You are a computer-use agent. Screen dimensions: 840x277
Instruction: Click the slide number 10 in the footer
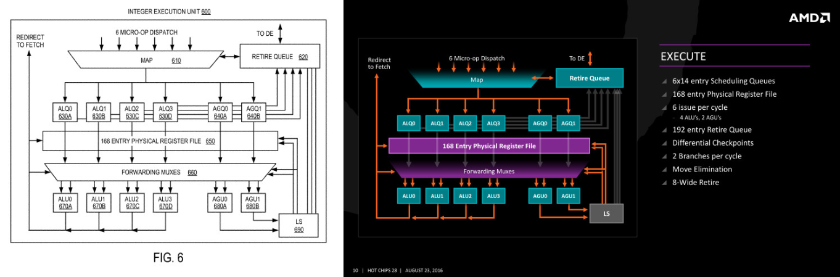coord(355,271)
